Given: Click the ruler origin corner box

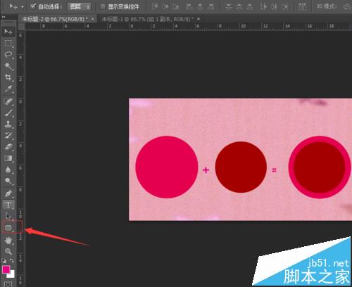Looking at the screenshot, I should 21,27.
